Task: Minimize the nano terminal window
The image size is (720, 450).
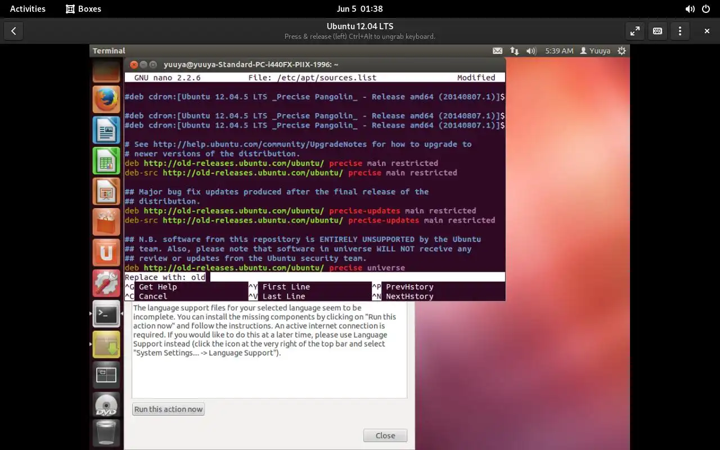Action: point(143,65)
